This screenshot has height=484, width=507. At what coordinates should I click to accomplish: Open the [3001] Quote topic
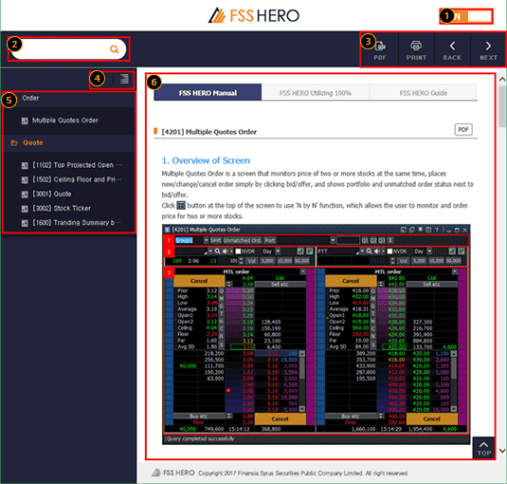[x=46, y=194]
